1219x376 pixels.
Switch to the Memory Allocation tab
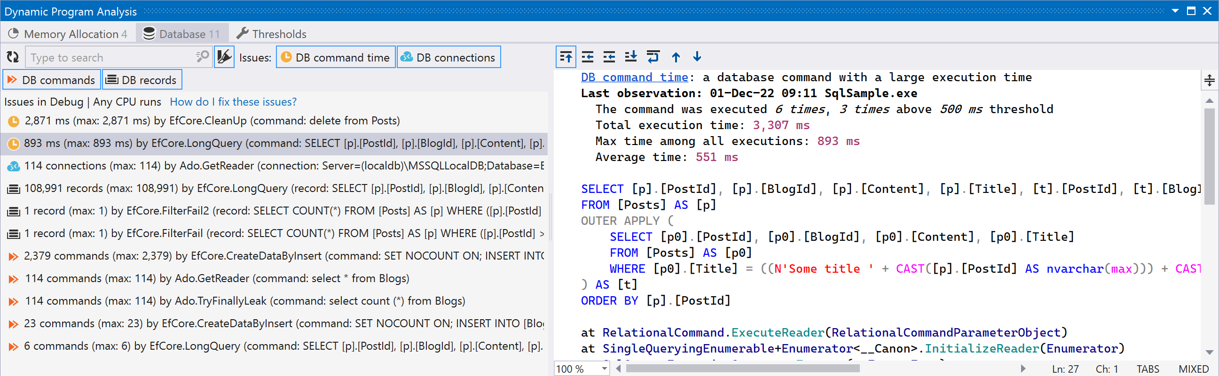[68, 34]
